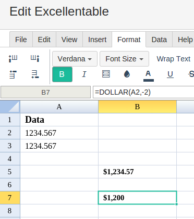
Task: Open the Data tab
Action: (x=159, y=40)
